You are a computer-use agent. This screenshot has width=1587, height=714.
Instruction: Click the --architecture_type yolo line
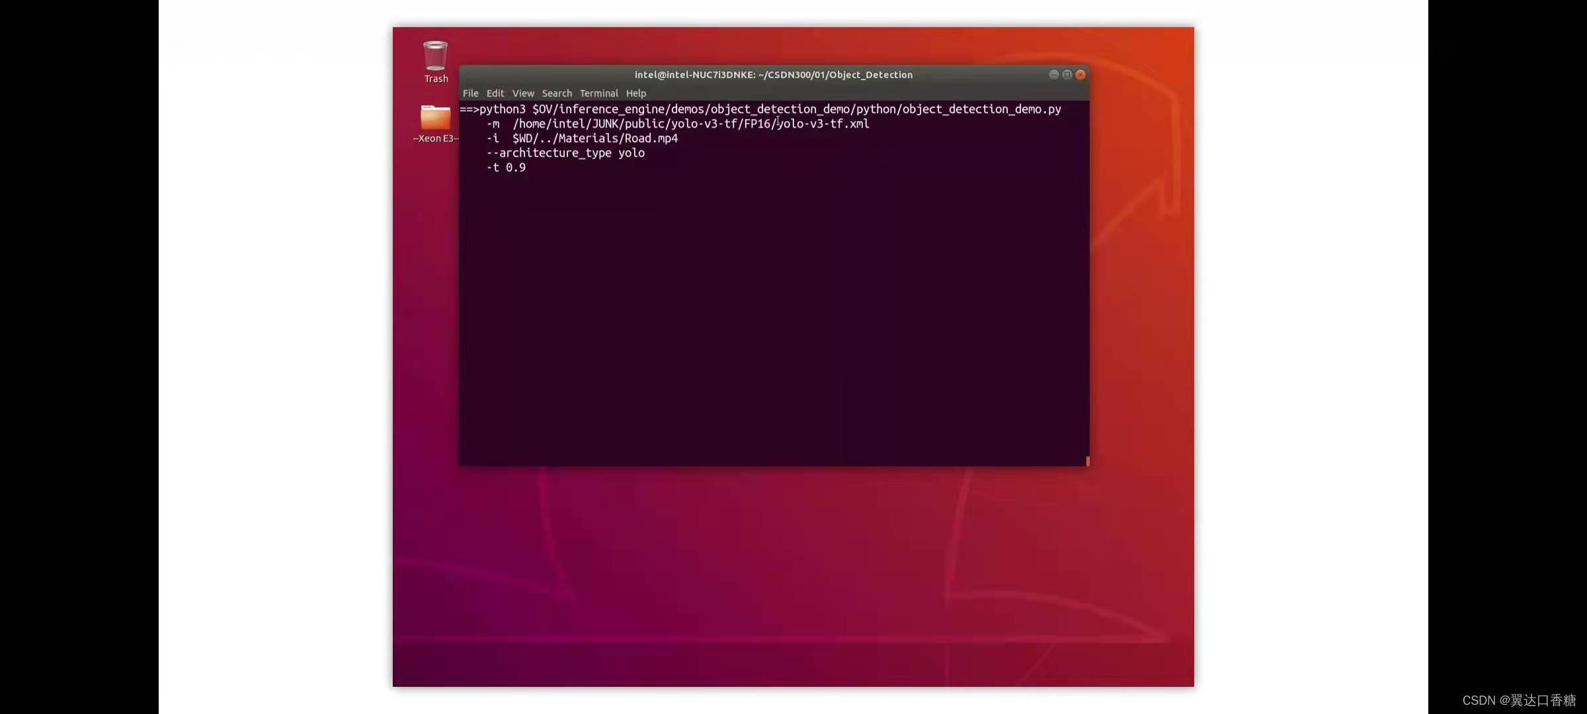click(565, 153)
